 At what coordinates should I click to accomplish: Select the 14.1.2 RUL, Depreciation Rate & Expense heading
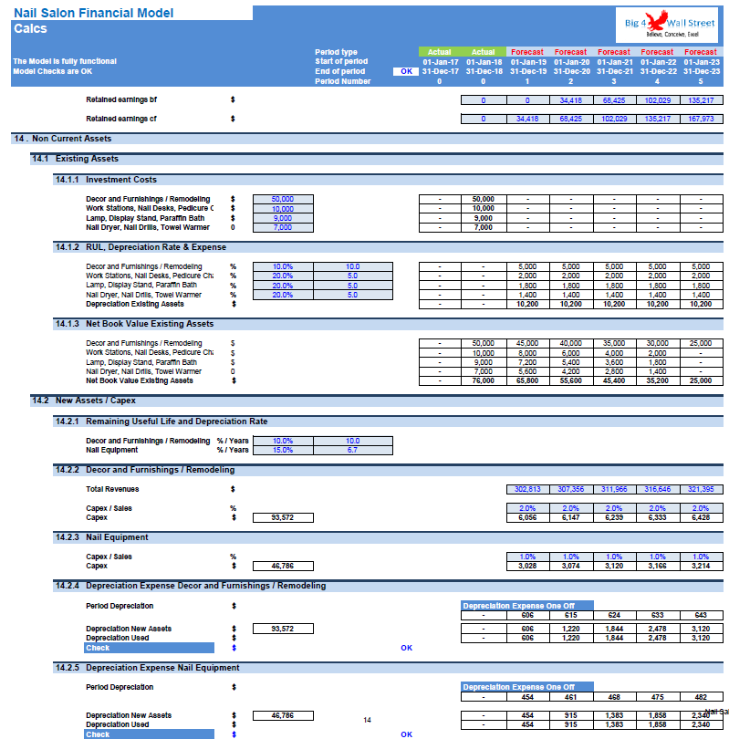click(x=388, y=247)
